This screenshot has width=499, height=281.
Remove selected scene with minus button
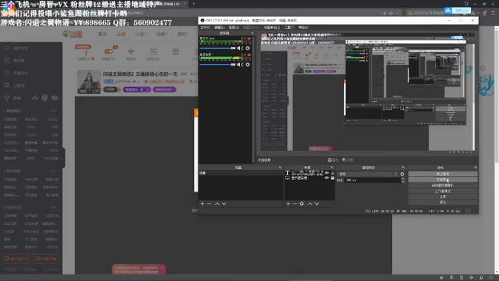point(209,204)
